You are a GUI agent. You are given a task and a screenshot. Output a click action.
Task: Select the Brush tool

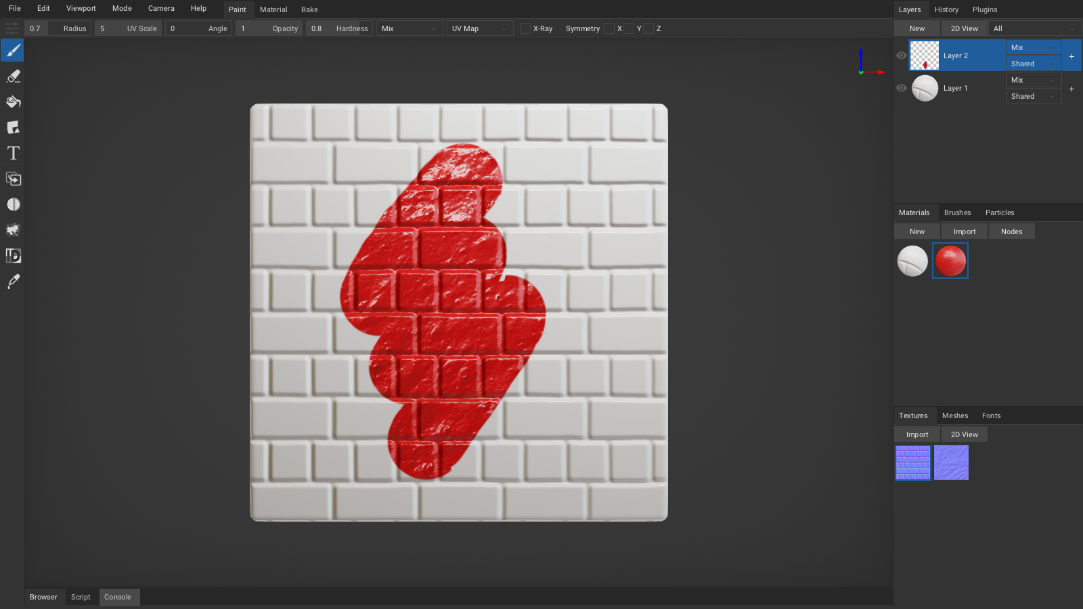coord(13,51)
